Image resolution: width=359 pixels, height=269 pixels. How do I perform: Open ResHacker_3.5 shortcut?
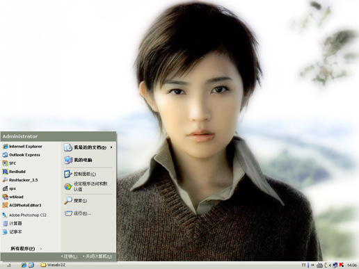[20, 180]
